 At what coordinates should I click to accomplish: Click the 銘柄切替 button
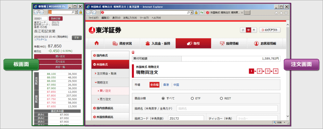click(x=56, y=18)
